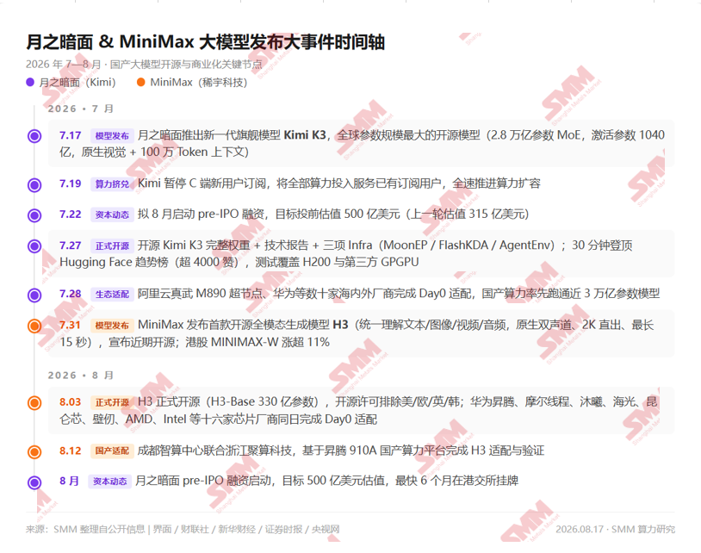This screenshot has height=553, width=701.
Task: Select the timeline dot beside 7.22
Action: click(34, 215)
